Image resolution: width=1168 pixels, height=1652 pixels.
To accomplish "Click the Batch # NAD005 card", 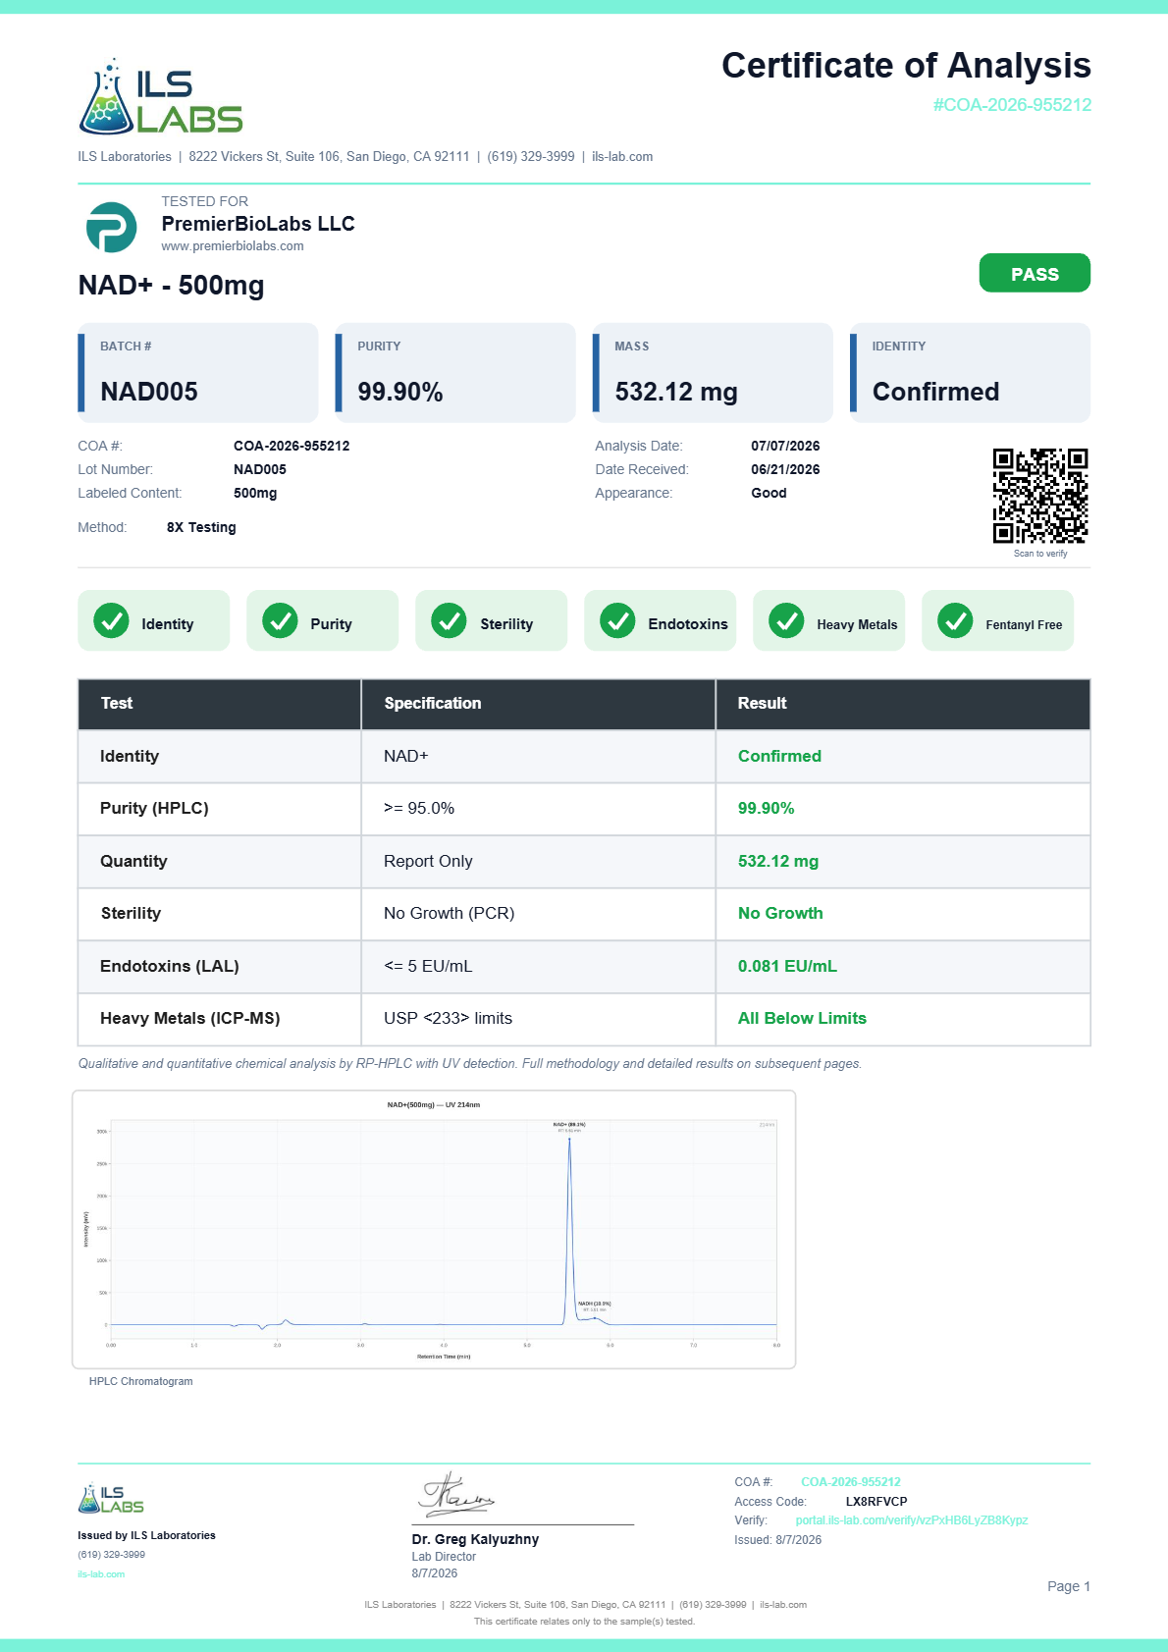I will click(198, 373).
